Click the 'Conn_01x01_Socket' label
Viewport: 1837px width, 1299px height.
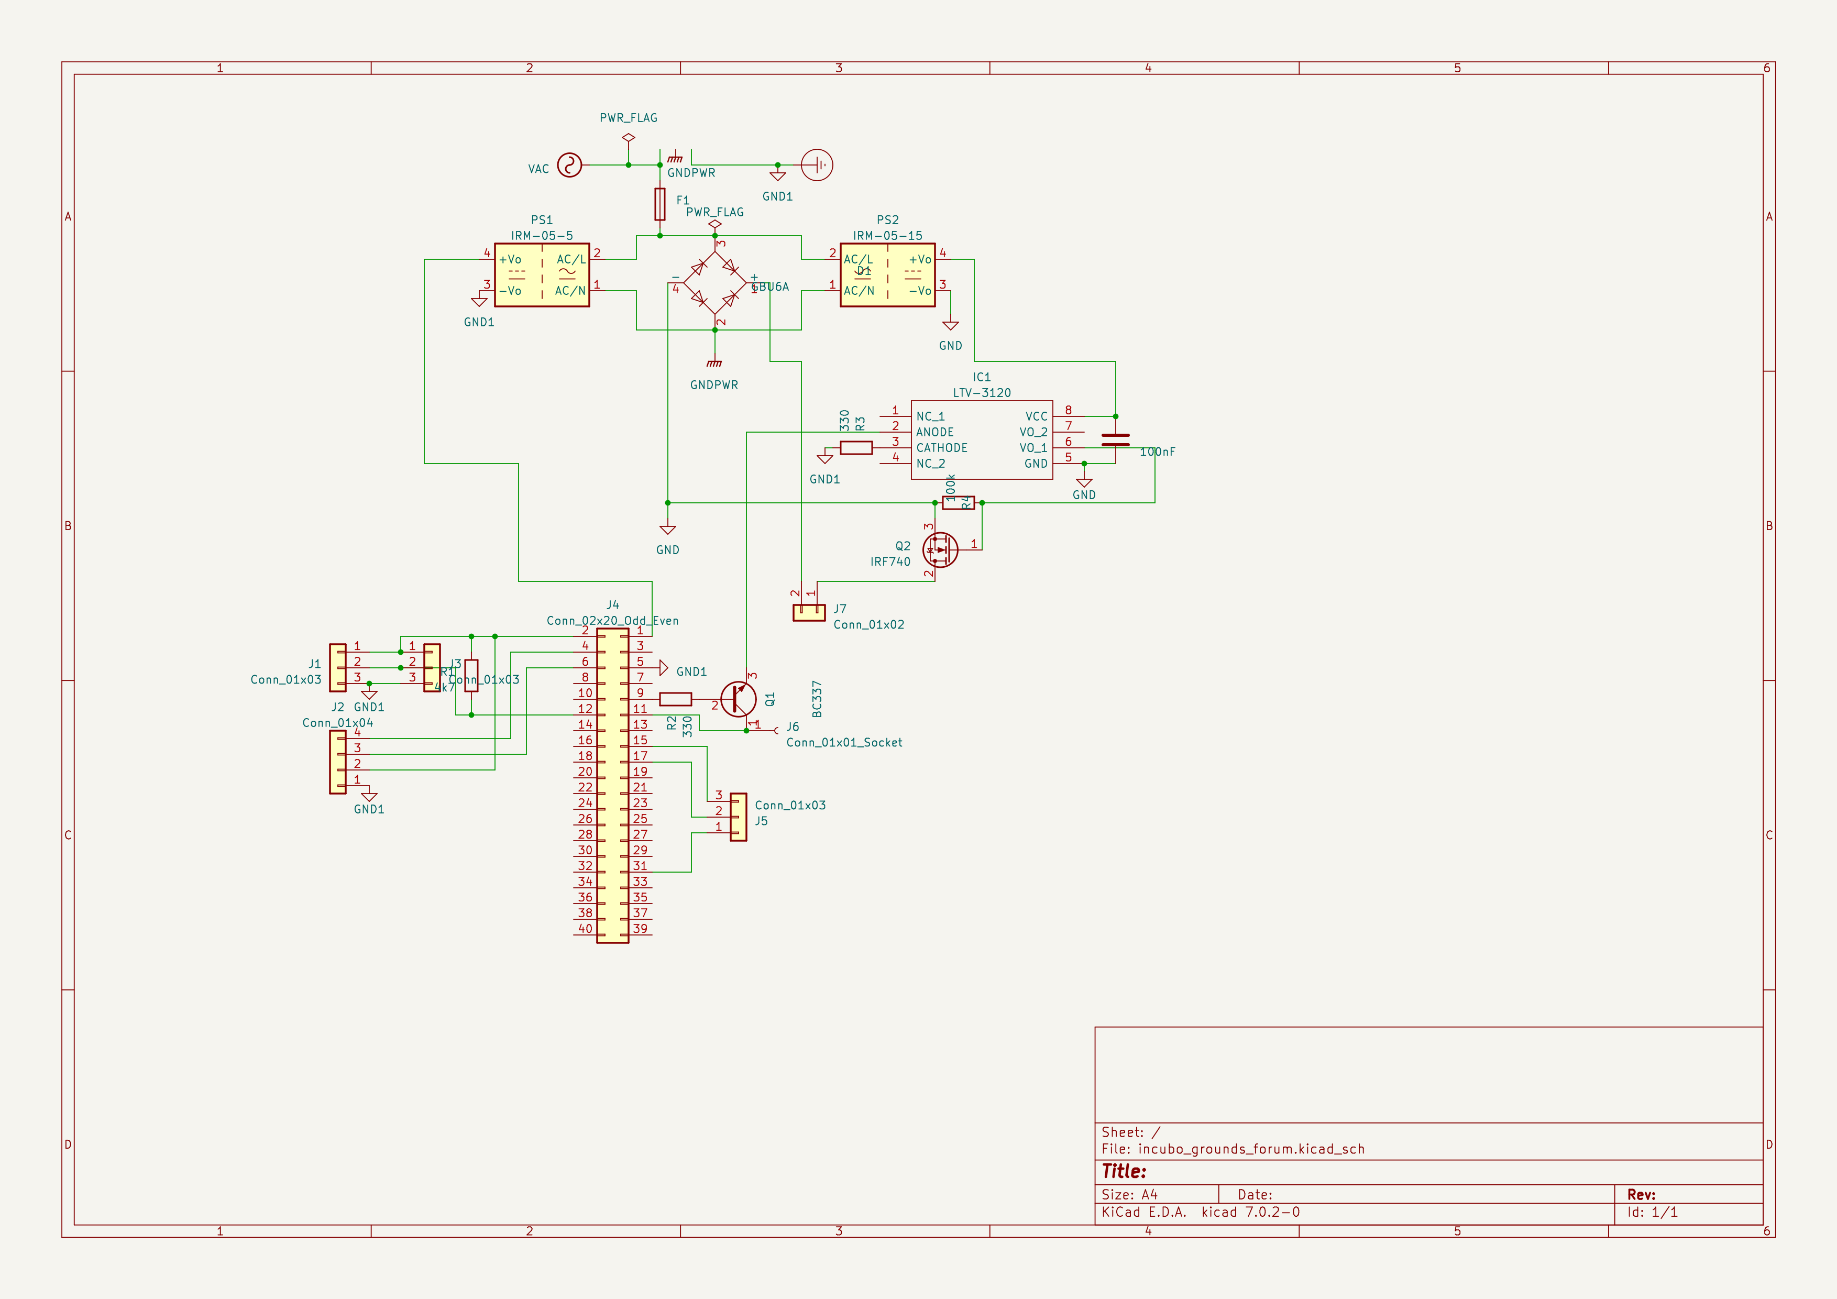(x=844, y=742)
